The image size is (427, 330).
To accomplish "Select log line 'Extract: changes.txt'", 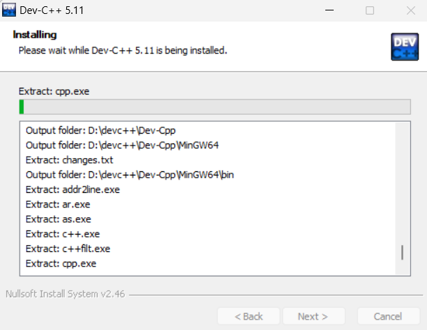I will click(69, 160).
